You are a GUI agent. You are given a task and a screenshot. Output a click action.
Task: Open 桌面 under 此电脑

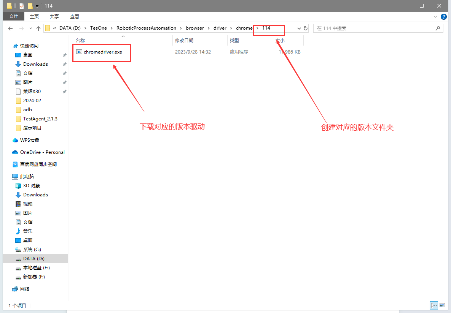(x=28, y=240)
